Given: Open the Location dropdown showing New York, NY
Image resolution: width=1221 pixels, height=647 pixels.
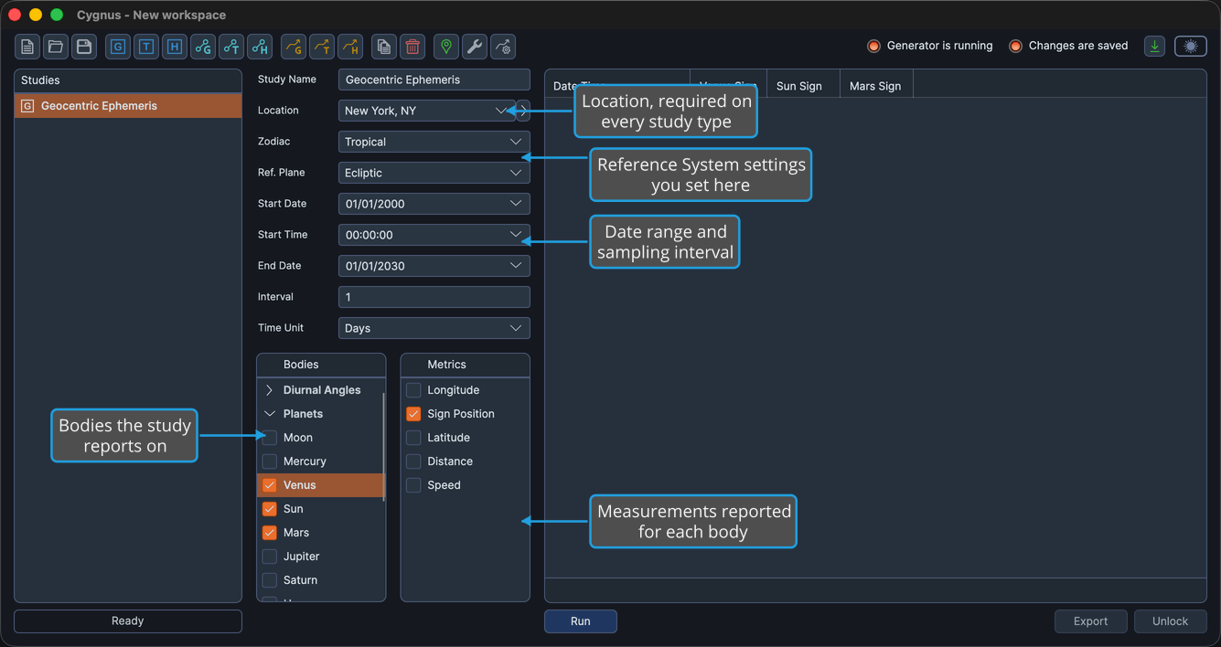Looking at the screenshot, I should tap(426, 111).
